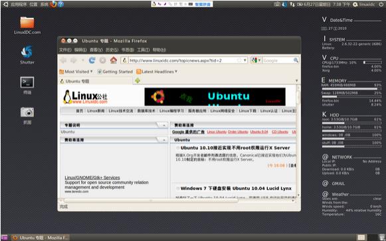Follow the CD Ubuntu ad link
This screenshot has height=241, width=386.
point(280,132)
